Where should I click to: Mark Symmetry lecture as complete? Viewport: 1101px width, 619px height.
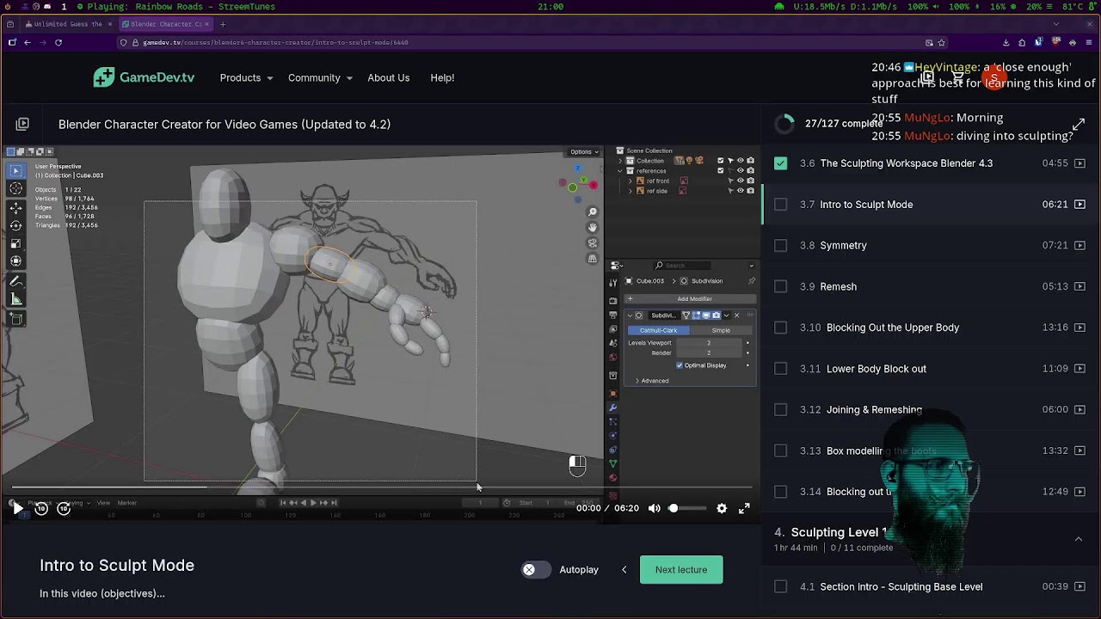[780, 245]
